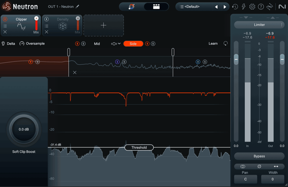Rename the track with the pencil icon

(77, 7)
